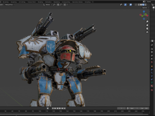Click the End frame 250 field

coord(144,108)
